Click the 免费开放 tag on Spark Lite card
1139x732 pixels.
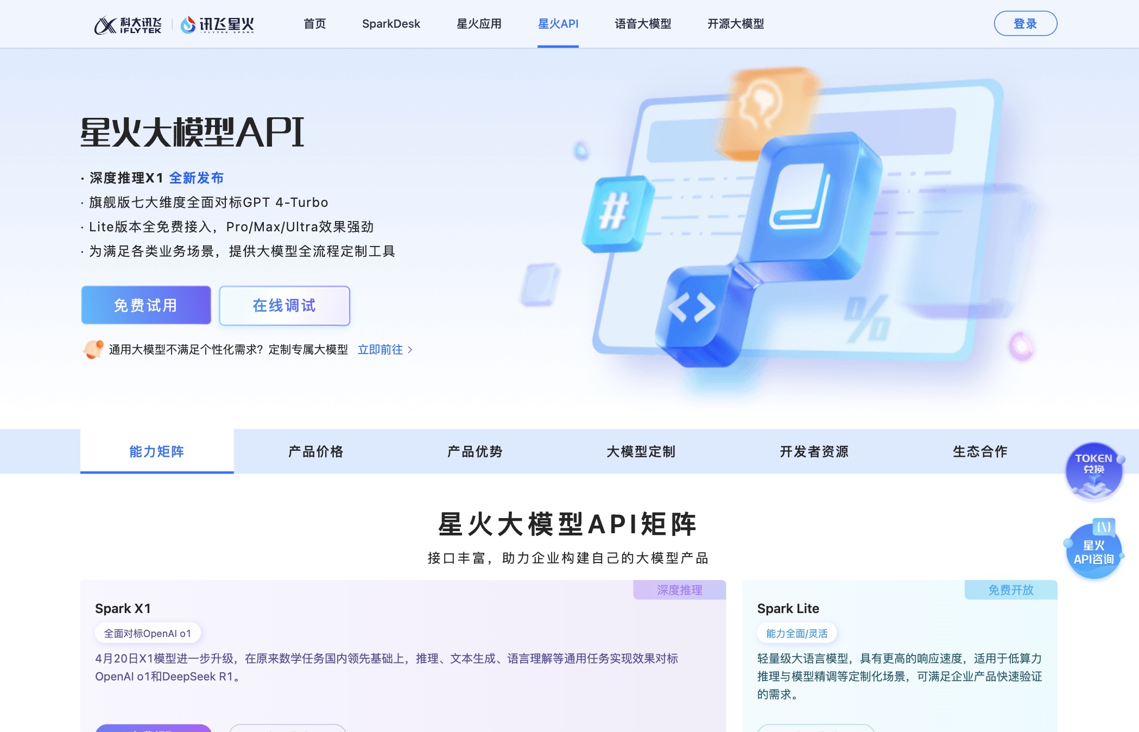[1011, 590]
